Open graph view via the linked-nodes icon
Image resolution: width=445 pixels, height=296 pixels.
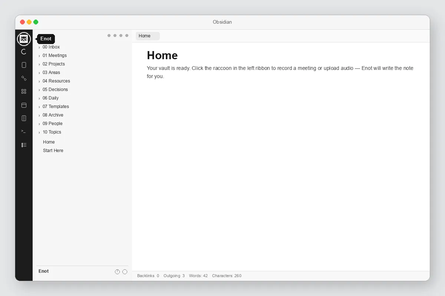[24, 78]
